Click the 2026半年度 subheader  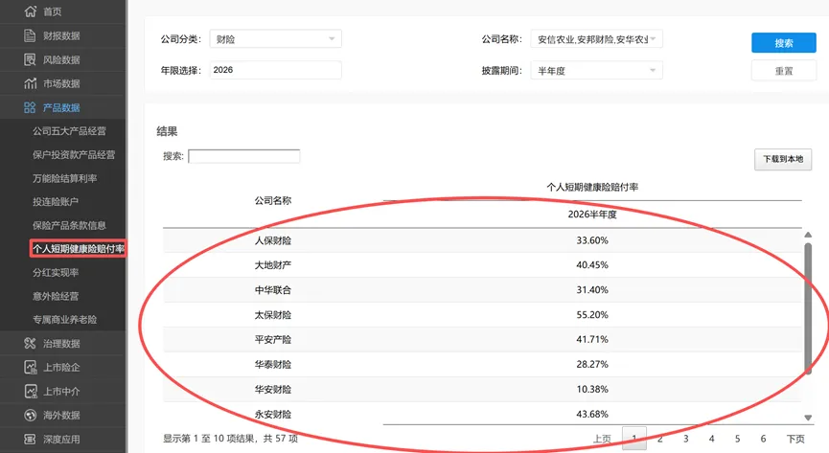[592, 215]
